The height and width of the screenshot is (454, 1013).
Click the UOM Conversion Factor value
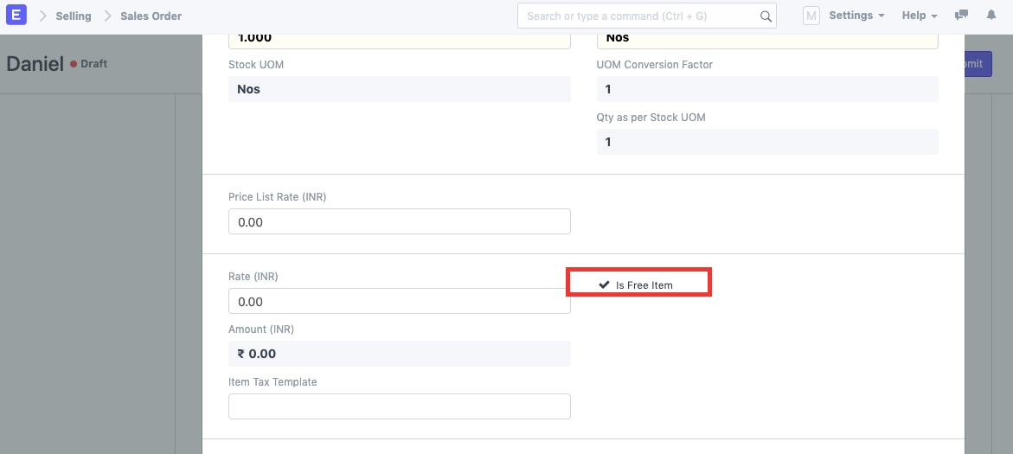coord(766,89)
